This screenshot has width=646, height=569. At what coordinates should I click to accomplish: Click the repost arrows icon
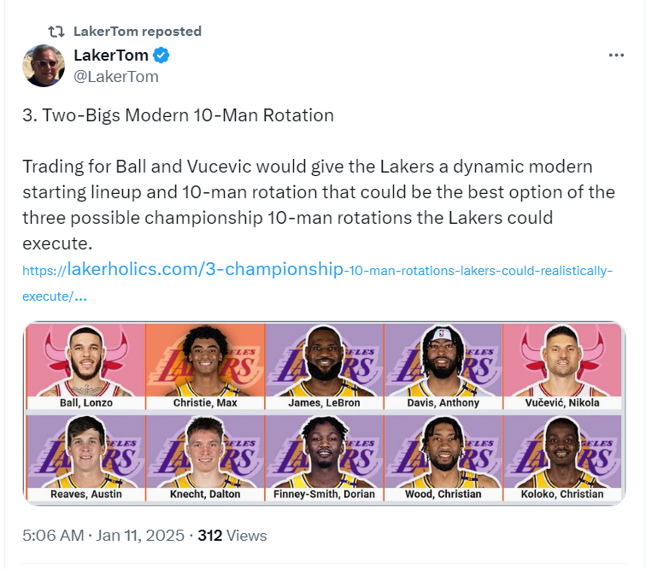point(56,32)
